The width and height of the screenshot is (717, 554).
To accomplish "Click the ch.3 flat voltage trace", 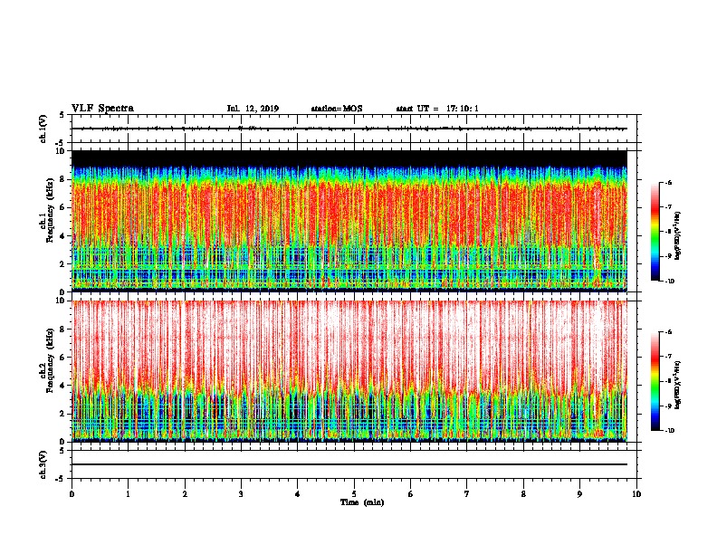I will coord(349,464).
